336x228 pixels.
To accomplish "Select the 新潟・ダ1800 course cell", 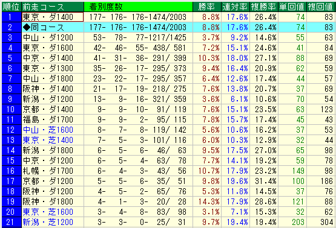I will pos(53,150).
